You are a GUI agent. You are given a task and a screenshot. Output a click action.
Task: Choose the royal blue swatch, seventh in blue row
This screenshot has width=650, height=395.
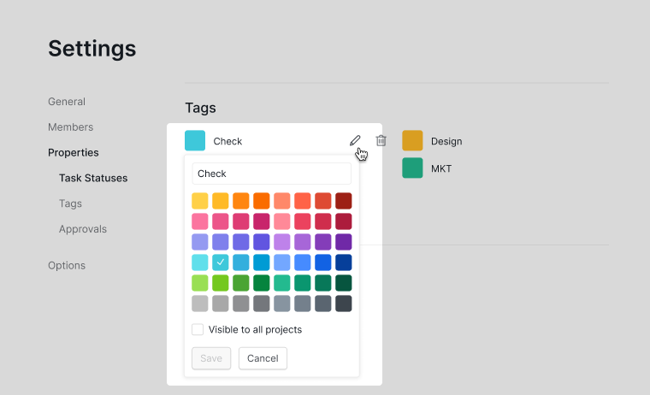(323, 262)
